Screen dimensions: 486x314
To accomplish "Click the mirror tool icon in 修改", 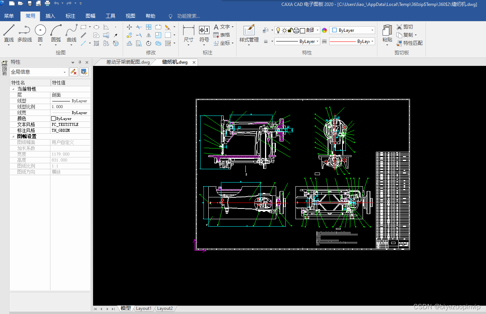I will pyautogui.click(x=149, y=35).
